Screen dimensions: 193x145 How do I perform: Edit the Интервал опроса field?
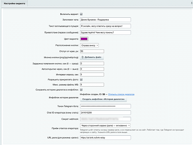[x=92, y=75]
